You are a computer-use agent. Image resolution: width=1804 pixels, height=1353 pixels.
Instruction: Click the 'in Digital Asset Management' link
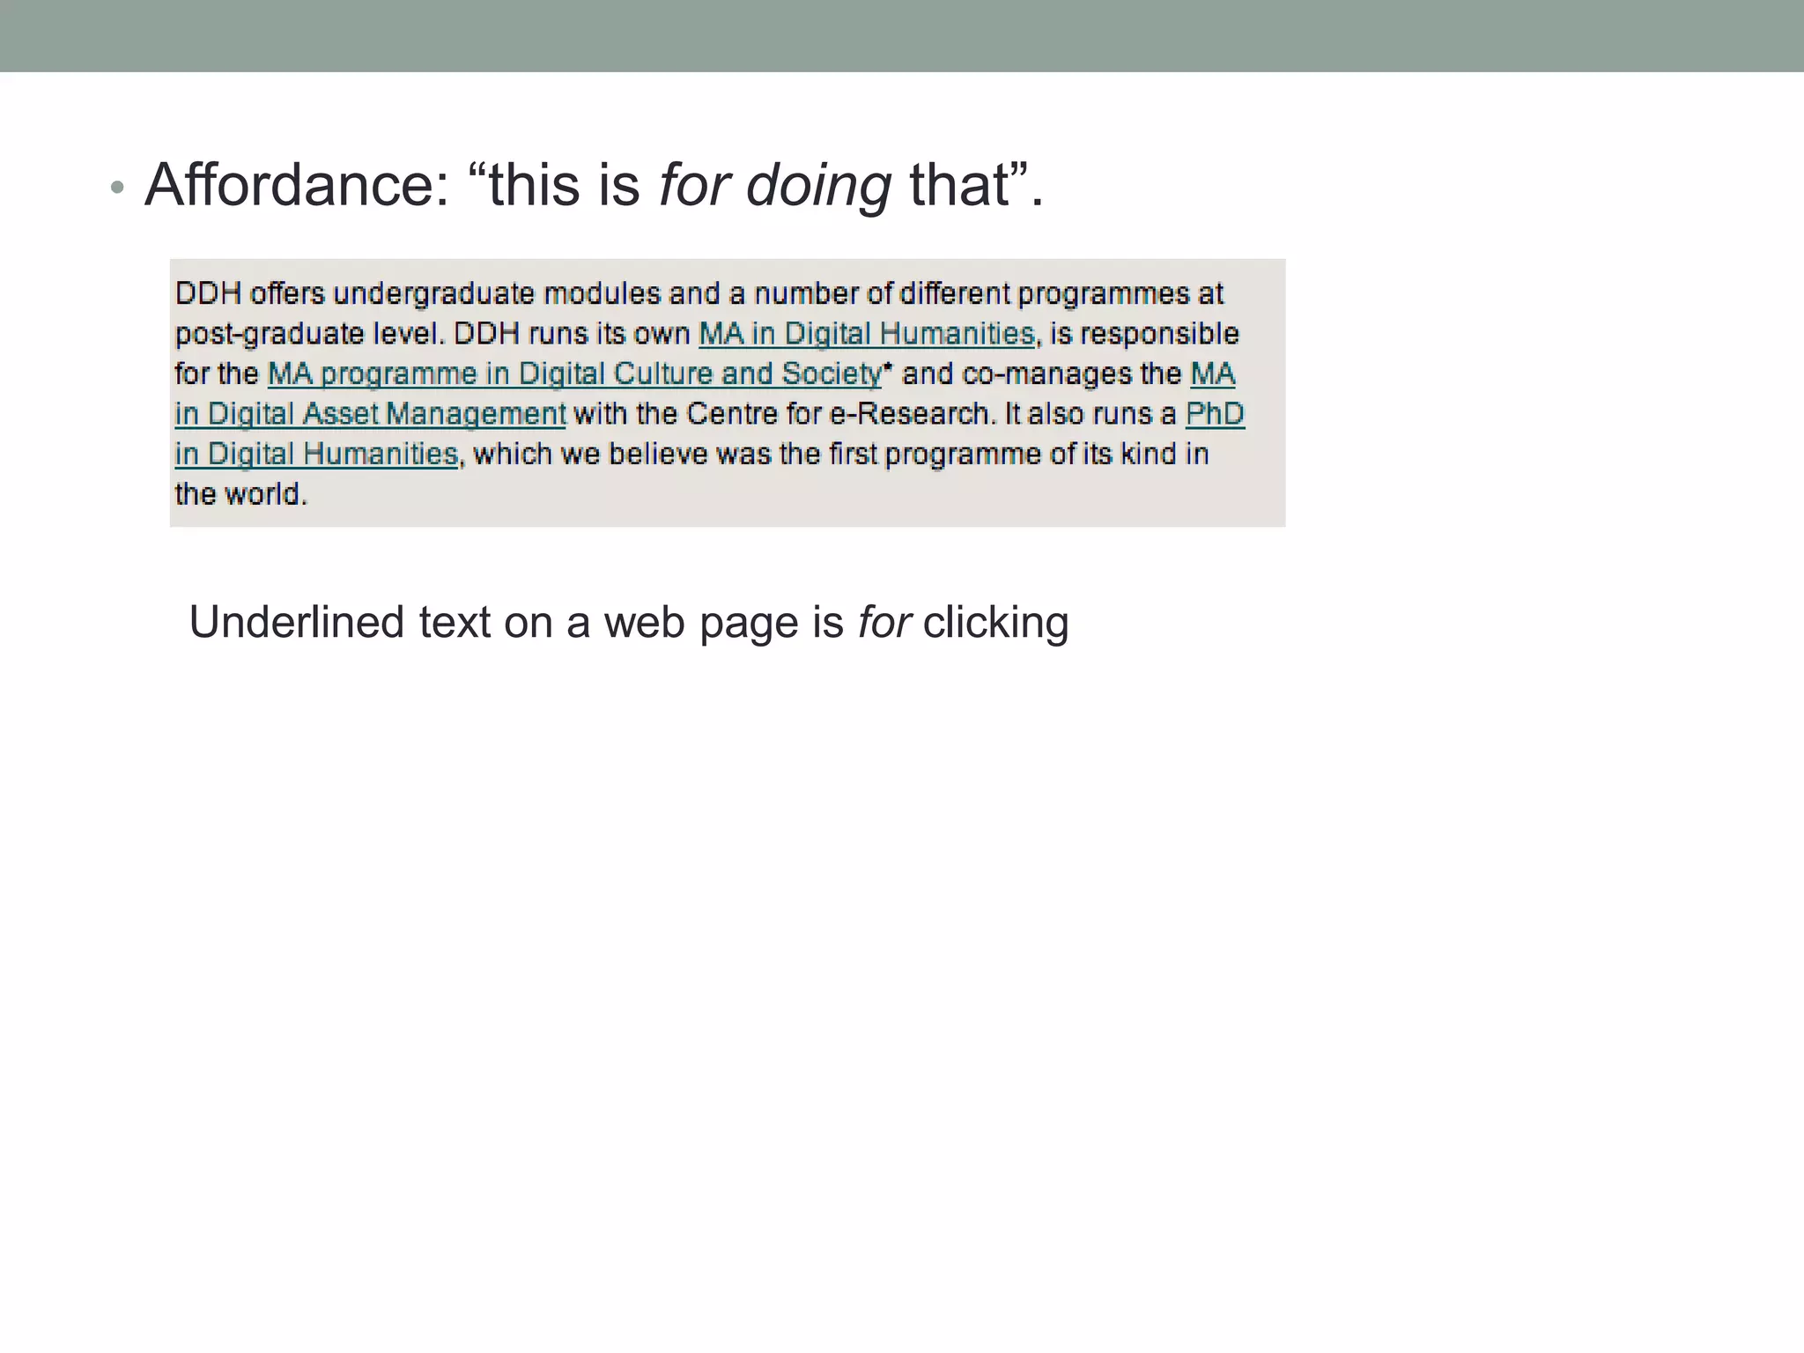tap(370, 414)
